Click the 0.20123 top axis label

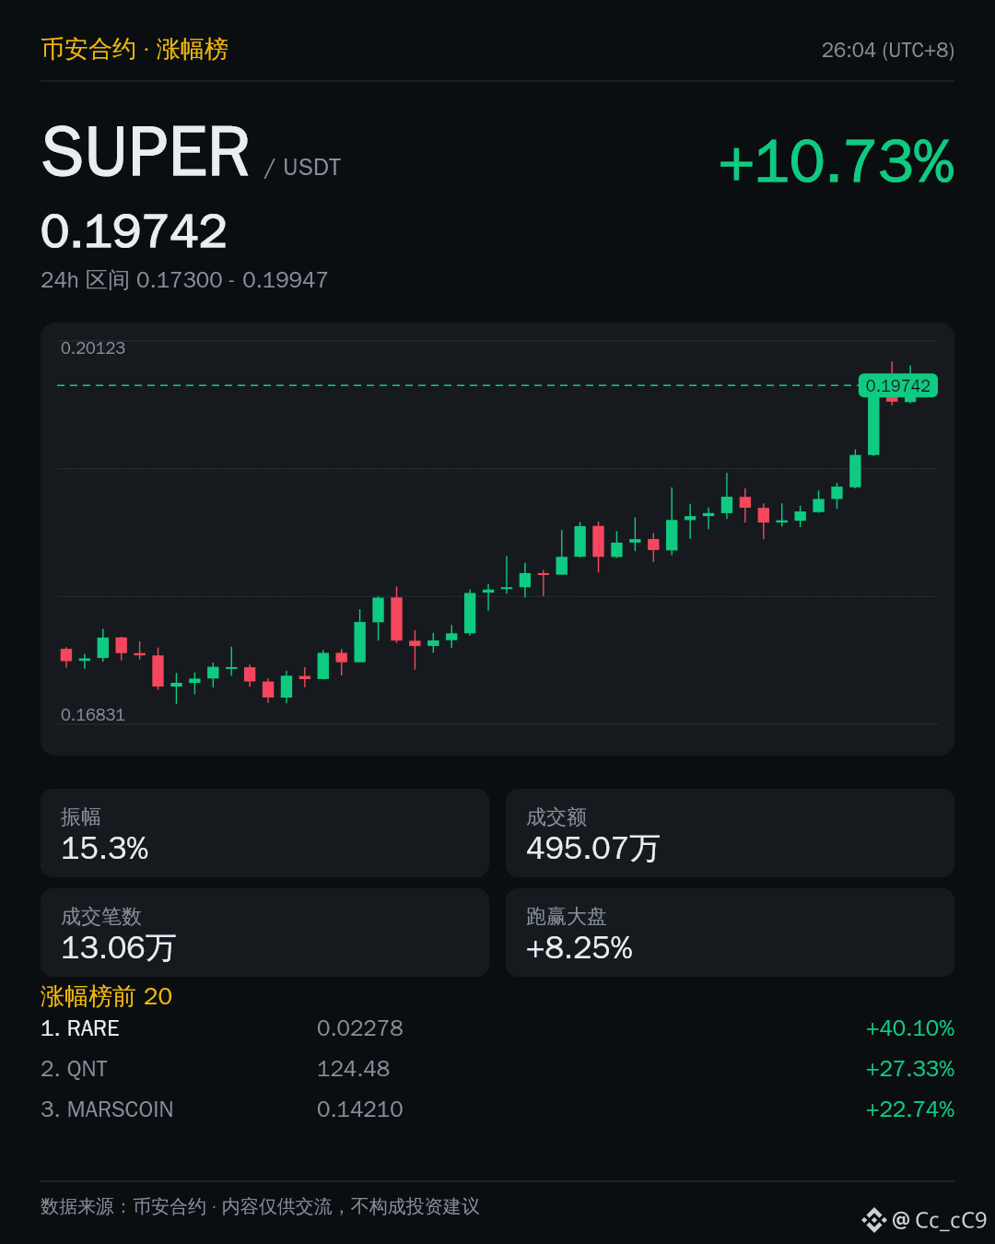click(x=93, y=348)
